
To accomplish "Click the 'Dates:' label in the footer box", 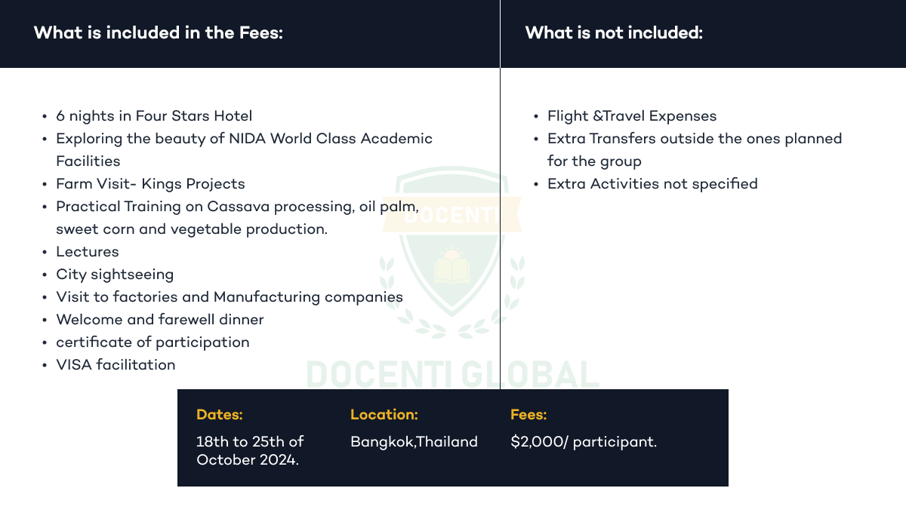I will (220, 415).
